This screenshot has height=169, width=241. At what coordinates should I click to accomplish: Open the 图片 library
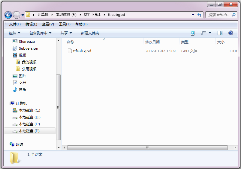point(20,76)
